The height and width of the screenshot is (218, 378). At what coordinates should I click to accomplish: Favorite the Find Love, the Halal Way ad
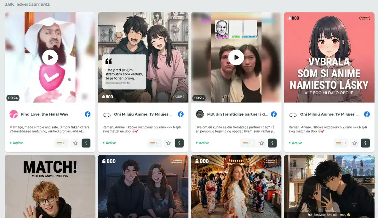[75, 143]
